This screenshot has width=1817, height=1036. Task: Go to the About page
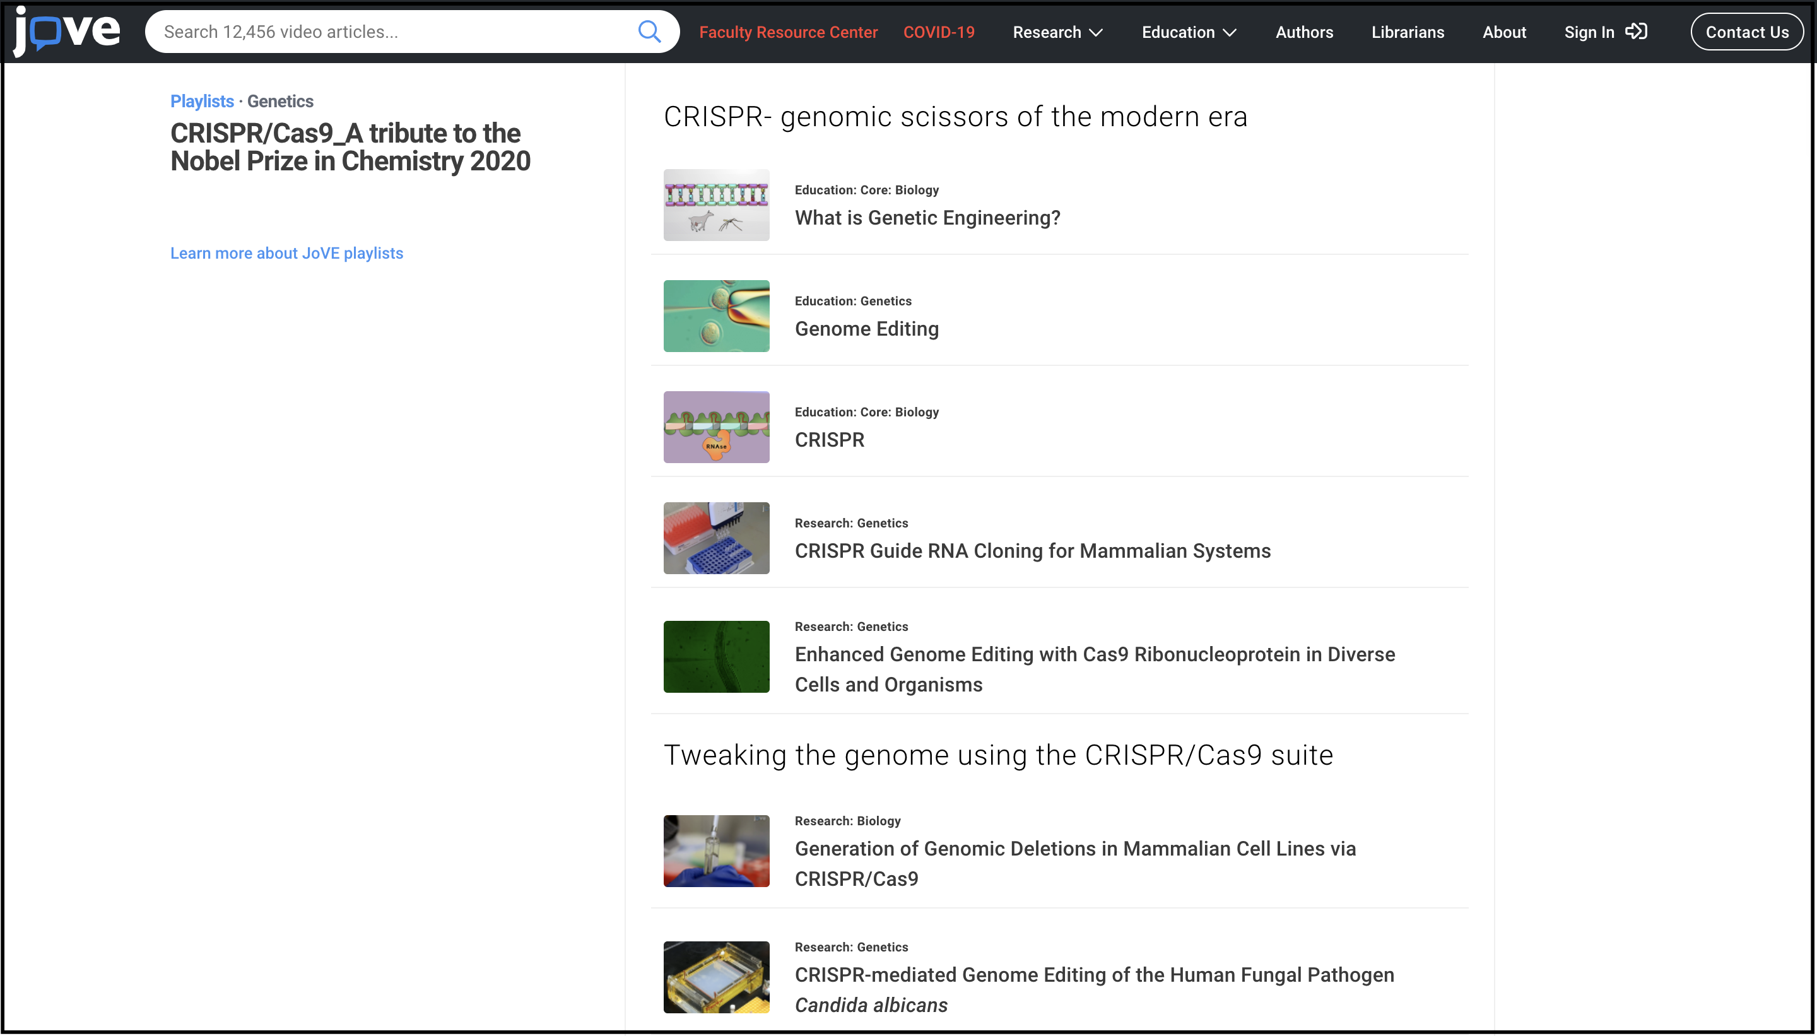[x=1503, y=32]
